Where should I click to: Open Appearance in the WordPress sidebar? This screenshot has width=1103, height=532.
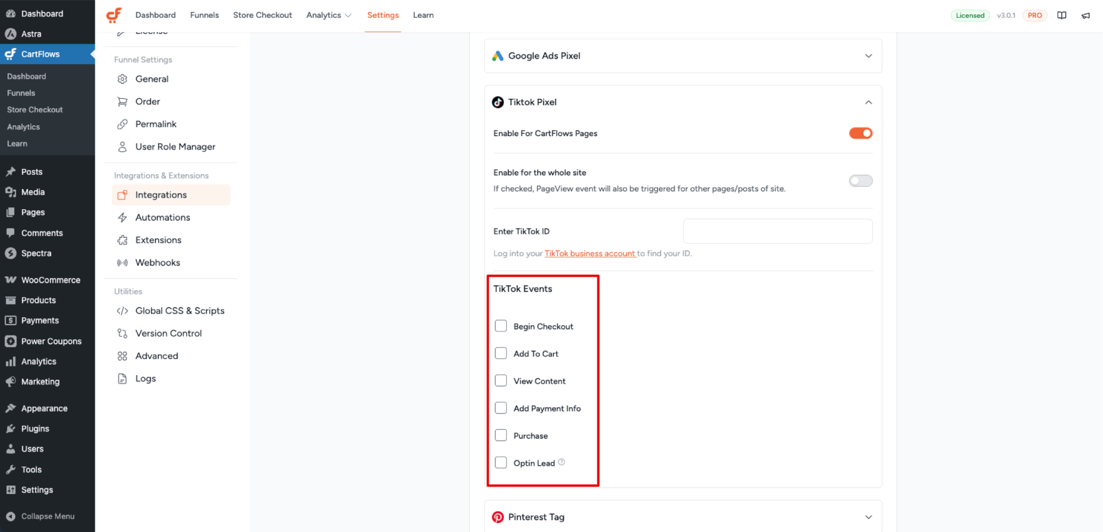pyautogui.click(x=44, y=408)
